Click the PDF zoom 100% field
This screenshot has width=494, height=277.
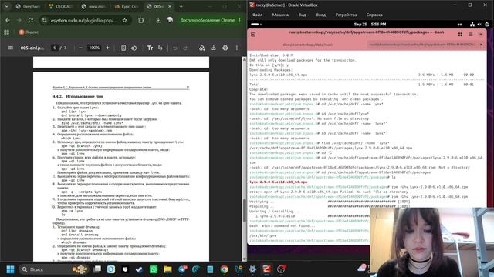94,48
